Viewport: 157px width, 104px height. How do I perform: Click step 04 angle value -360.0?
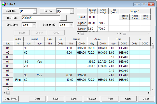pyautogui.click(x=92, y=62)
